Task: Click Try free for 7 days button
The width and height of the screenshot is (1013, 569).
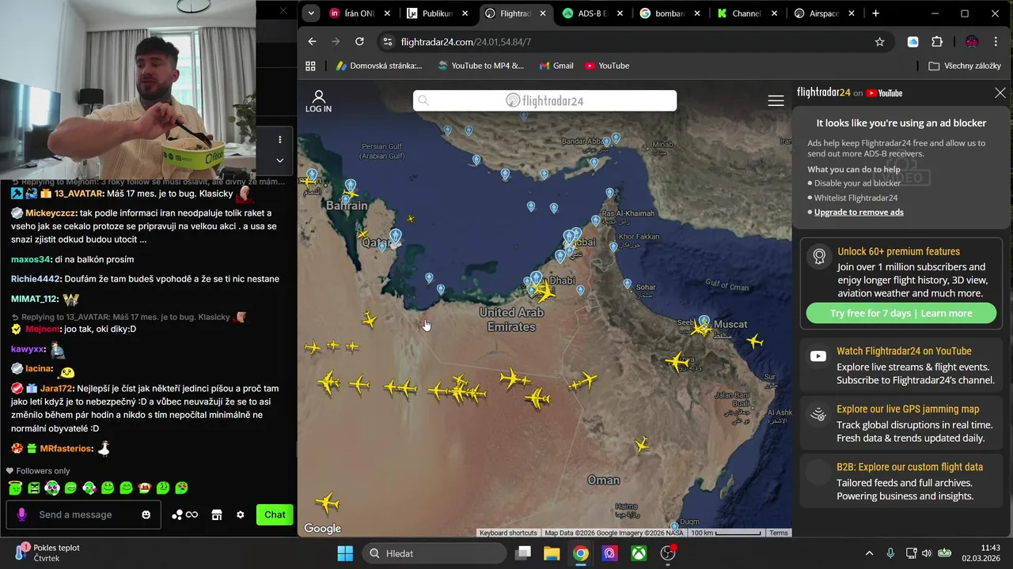Action: click(901, 313)
